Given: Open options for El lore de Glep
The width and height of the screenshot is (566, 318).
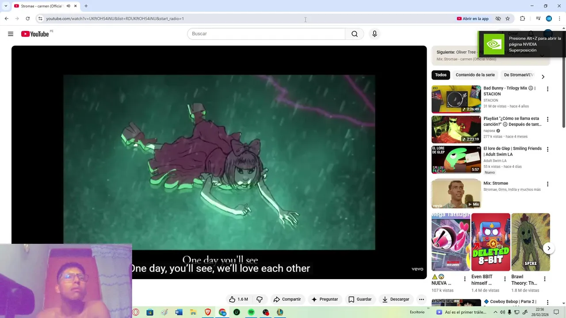Looking at the screenshot, I should [547, 149].
